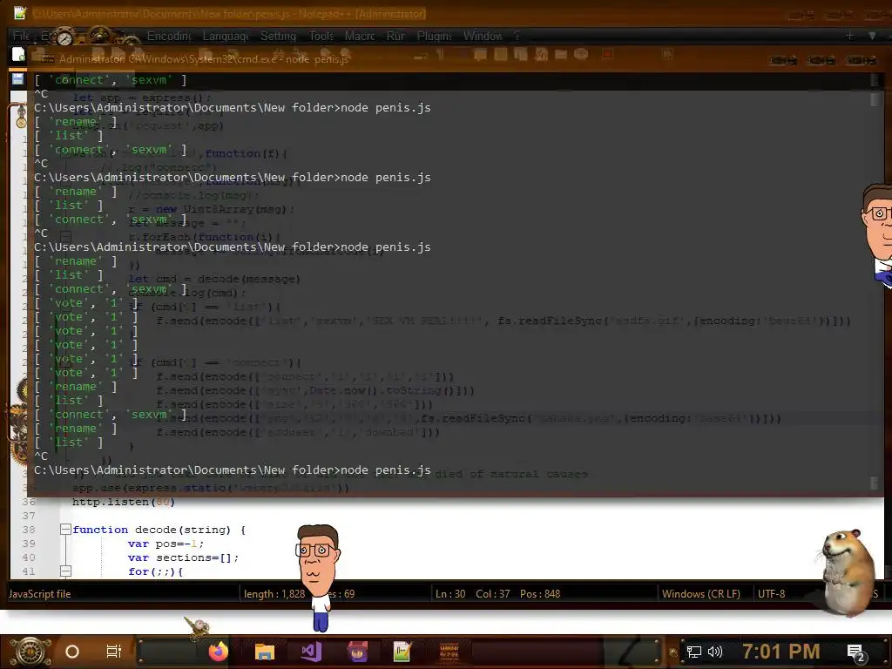Image resolution: width=892 pixels, height=669 pixels.
Task: Click 'Ln : 30' in status bar
Action: [450, 594]
